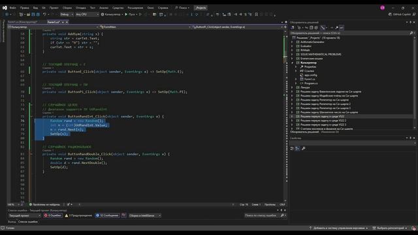This screenshot has width=418, height=235.
Task: Open the Правка menu
Action: tap(24, 8)
